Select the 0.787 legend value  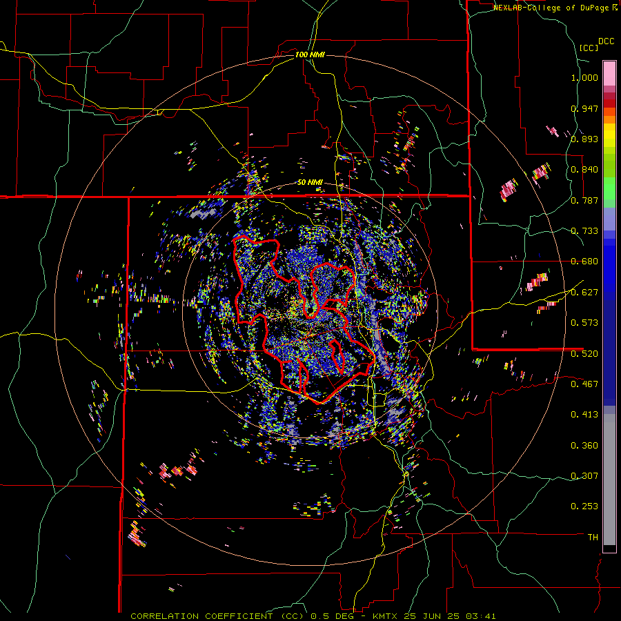coord(584,200)
